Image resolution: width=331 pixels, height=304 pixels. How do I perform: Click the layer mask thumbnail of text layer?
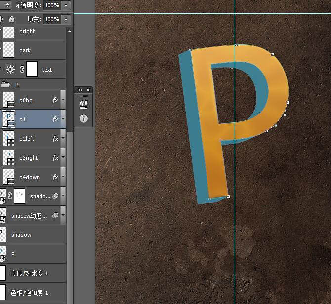pos(32,70)
